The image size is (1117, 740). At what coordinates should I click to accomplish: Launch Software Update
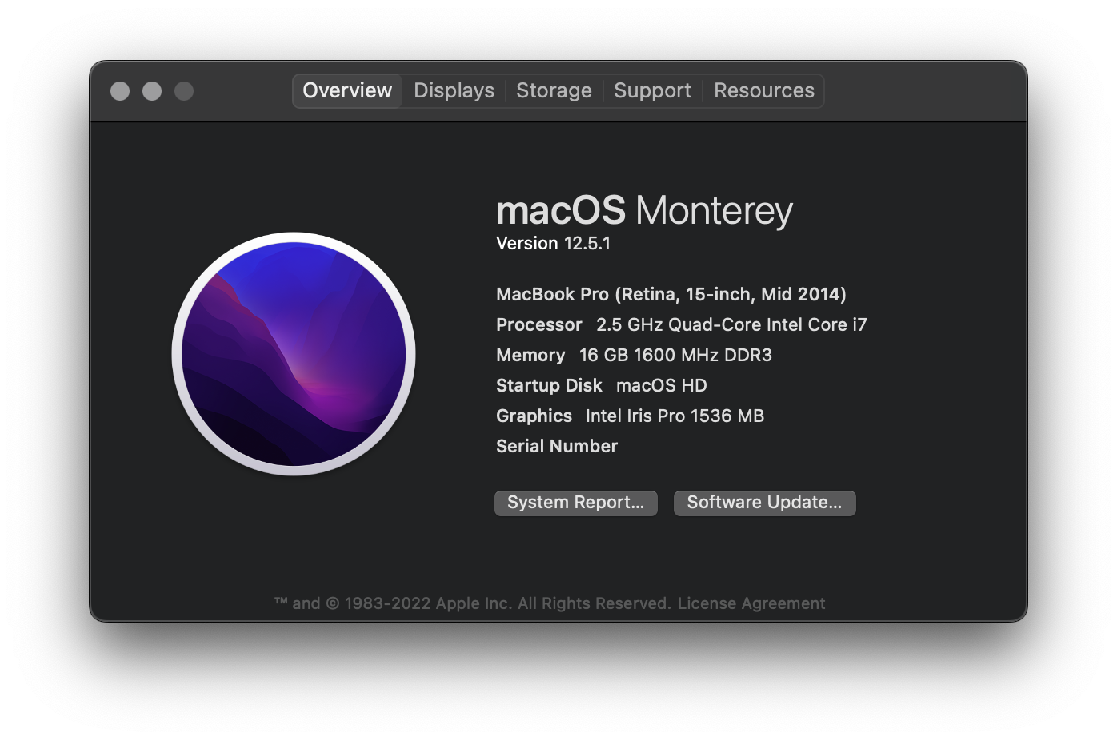764,503
